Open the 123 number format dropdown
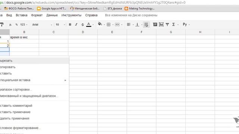 pyautogui.click(x=24, y=25)
